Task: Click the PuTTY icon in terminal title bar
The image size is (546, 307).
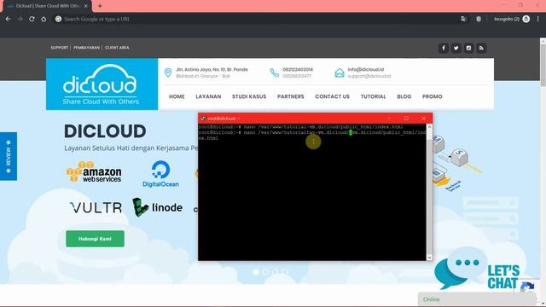Action: (203, 119)
